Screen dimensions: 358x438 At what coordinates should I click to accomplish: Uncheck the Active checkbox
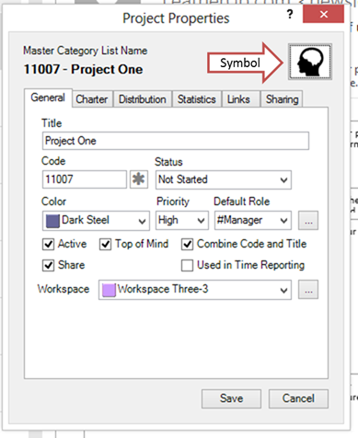coord(48,245)
